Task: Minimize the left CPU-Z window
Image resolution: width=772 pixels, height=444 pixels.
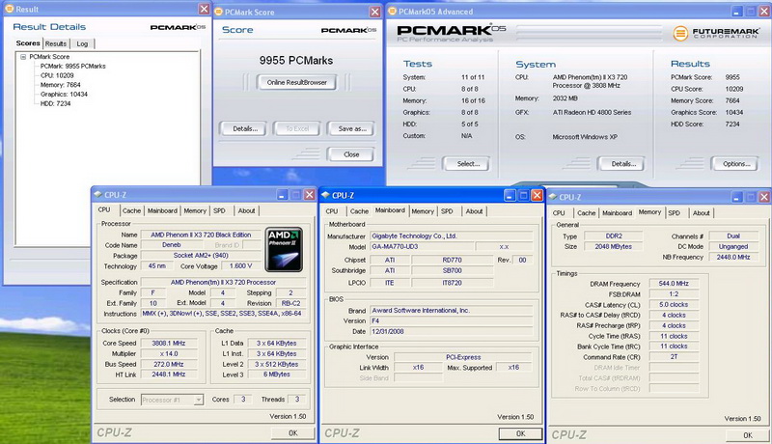Action: pos(282,195)
